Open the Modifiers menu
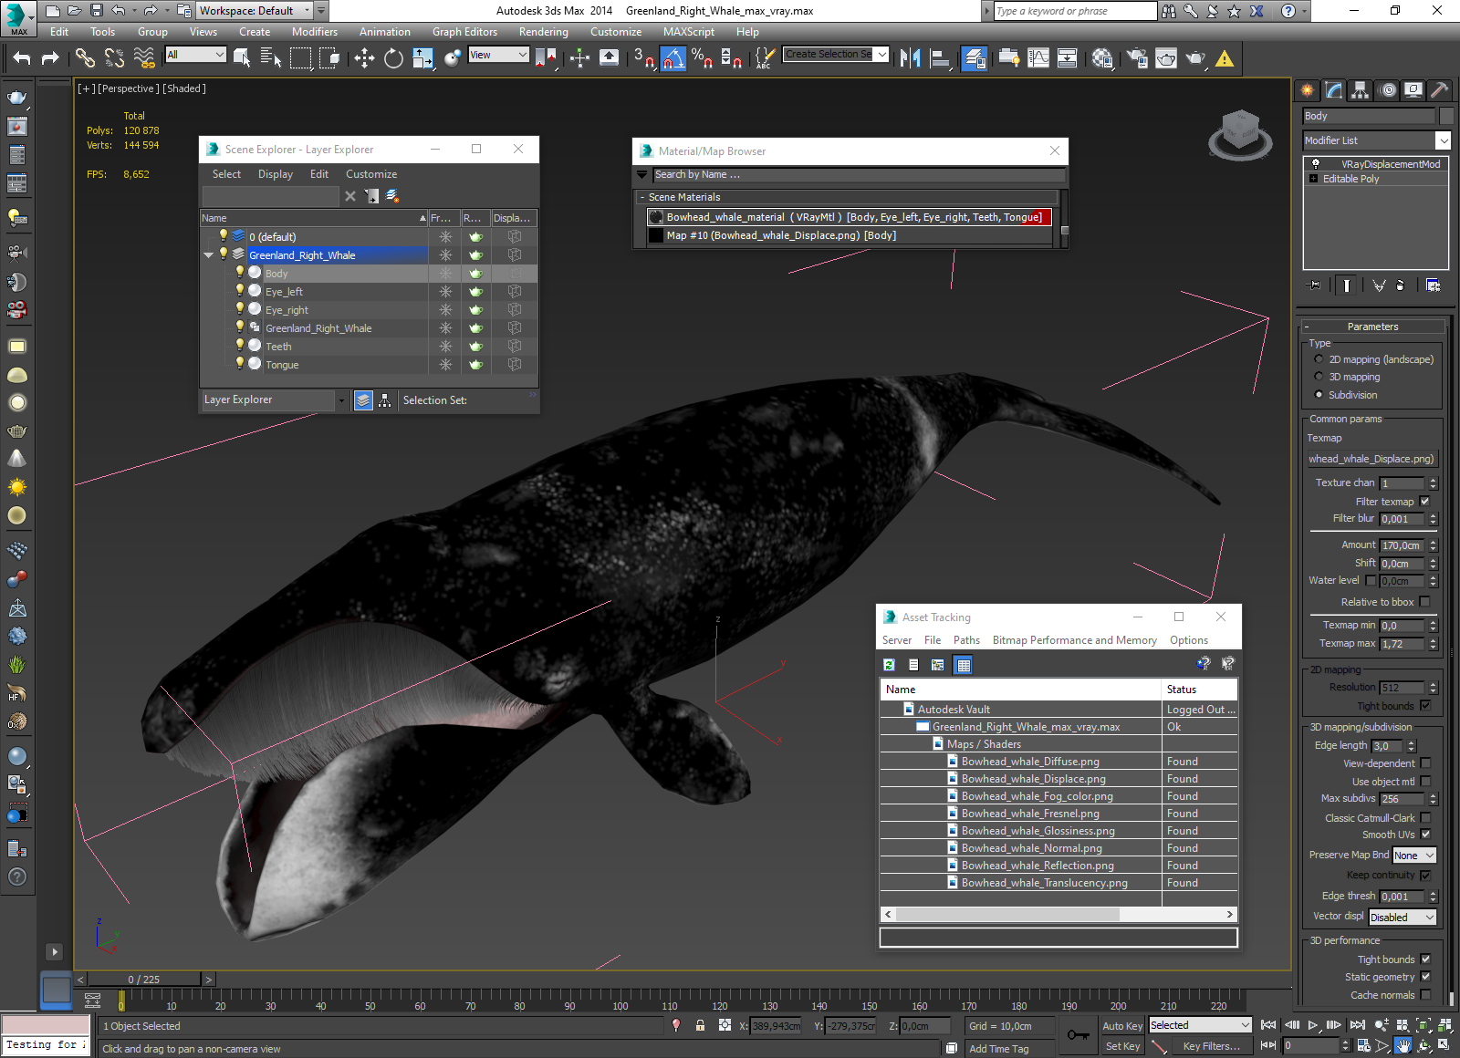1460x1058 pixels. pyautogui.click(x=315, y=32)
